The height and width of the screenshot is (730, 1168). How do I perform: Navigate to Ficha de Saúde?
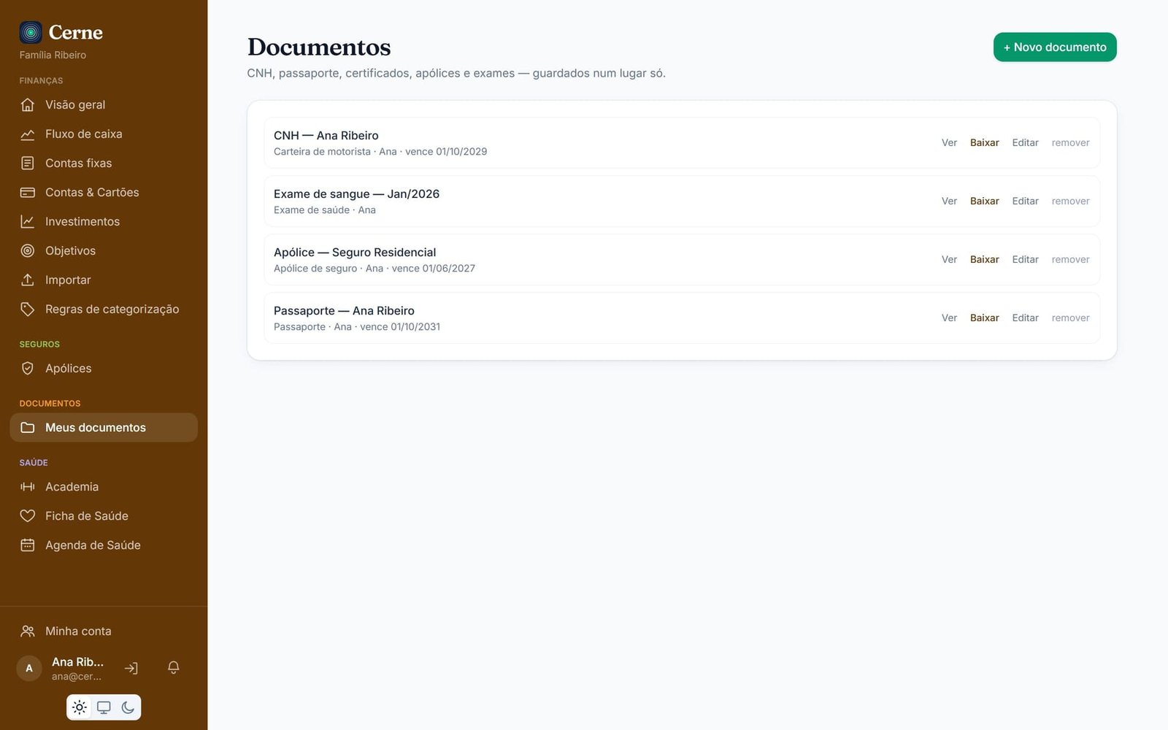104,515
